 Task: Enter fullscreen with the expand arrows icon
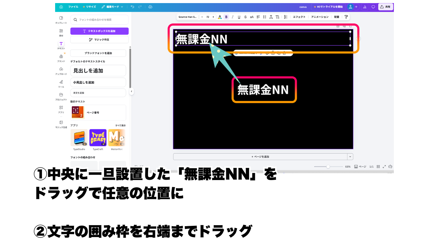384,167
